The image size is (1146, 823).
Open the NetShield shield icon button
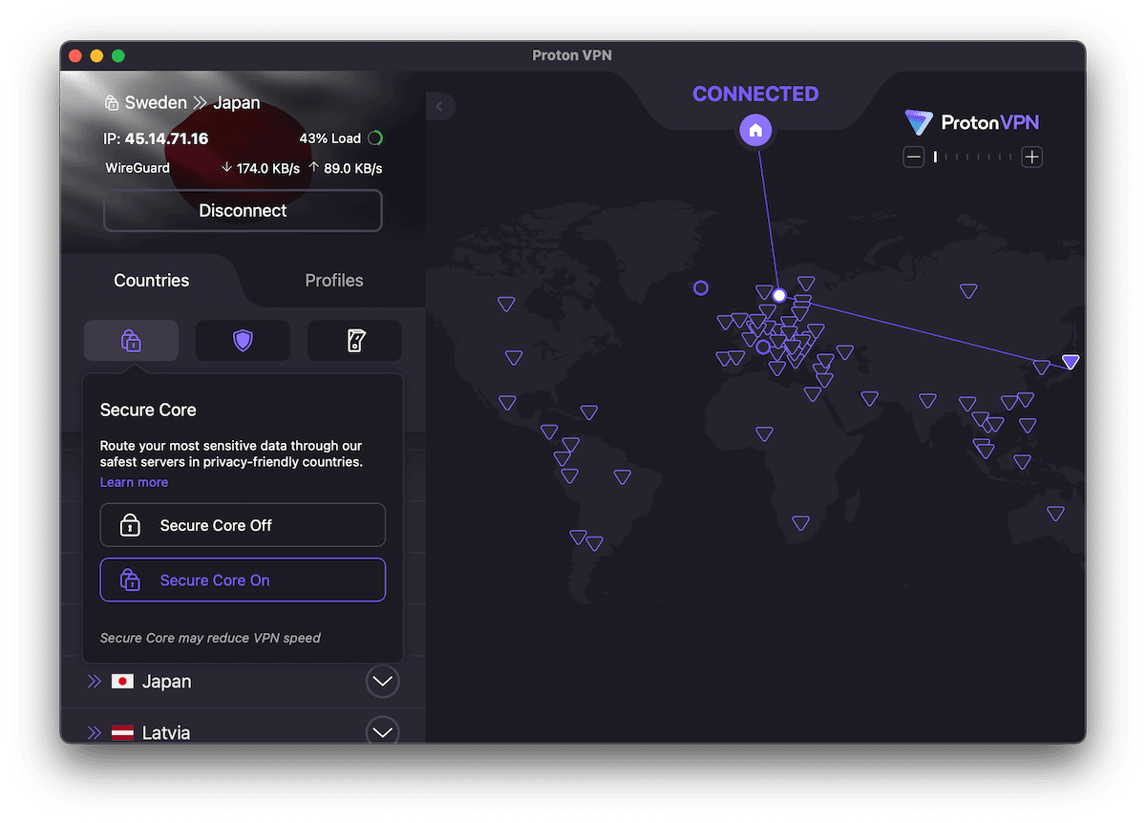[x=243, y=340]
